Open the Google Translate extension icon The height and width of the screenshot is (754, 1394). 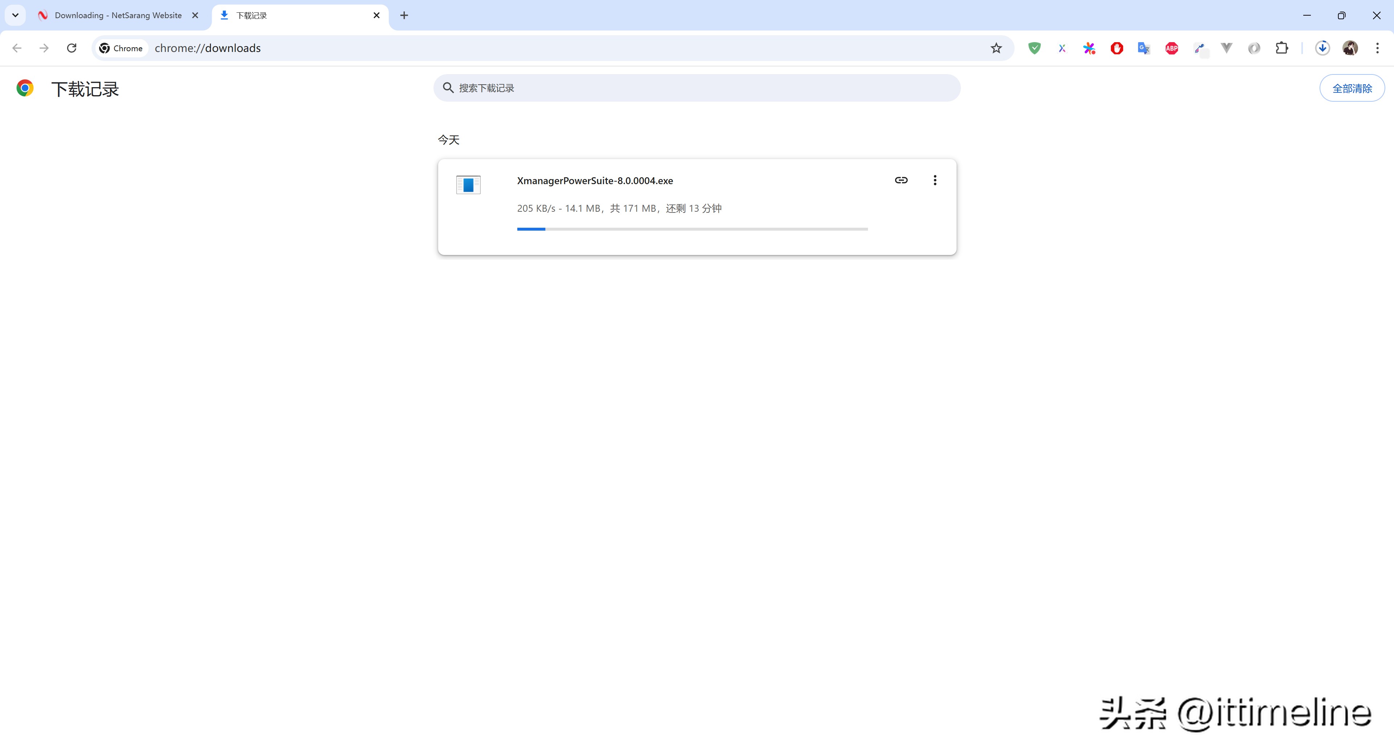(x=1144, y=48)
